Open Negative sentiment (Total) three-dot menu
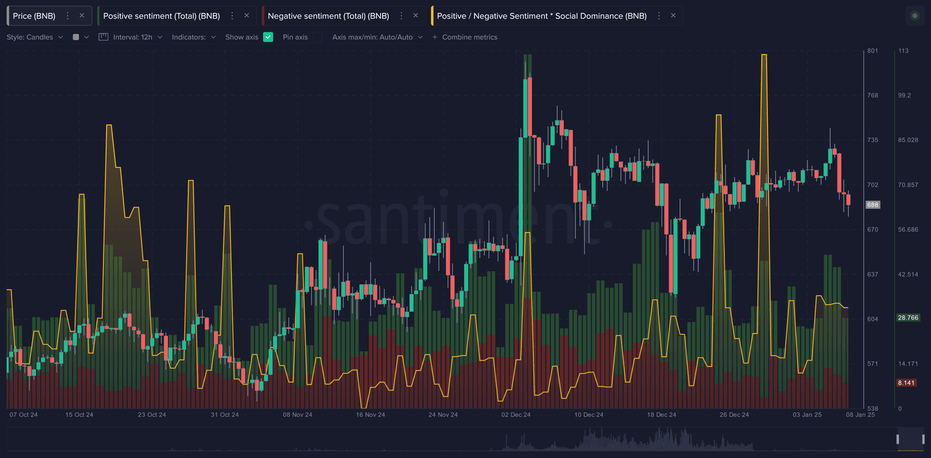The width and height of the screenshot is (931, 458). tap(401, 16)
